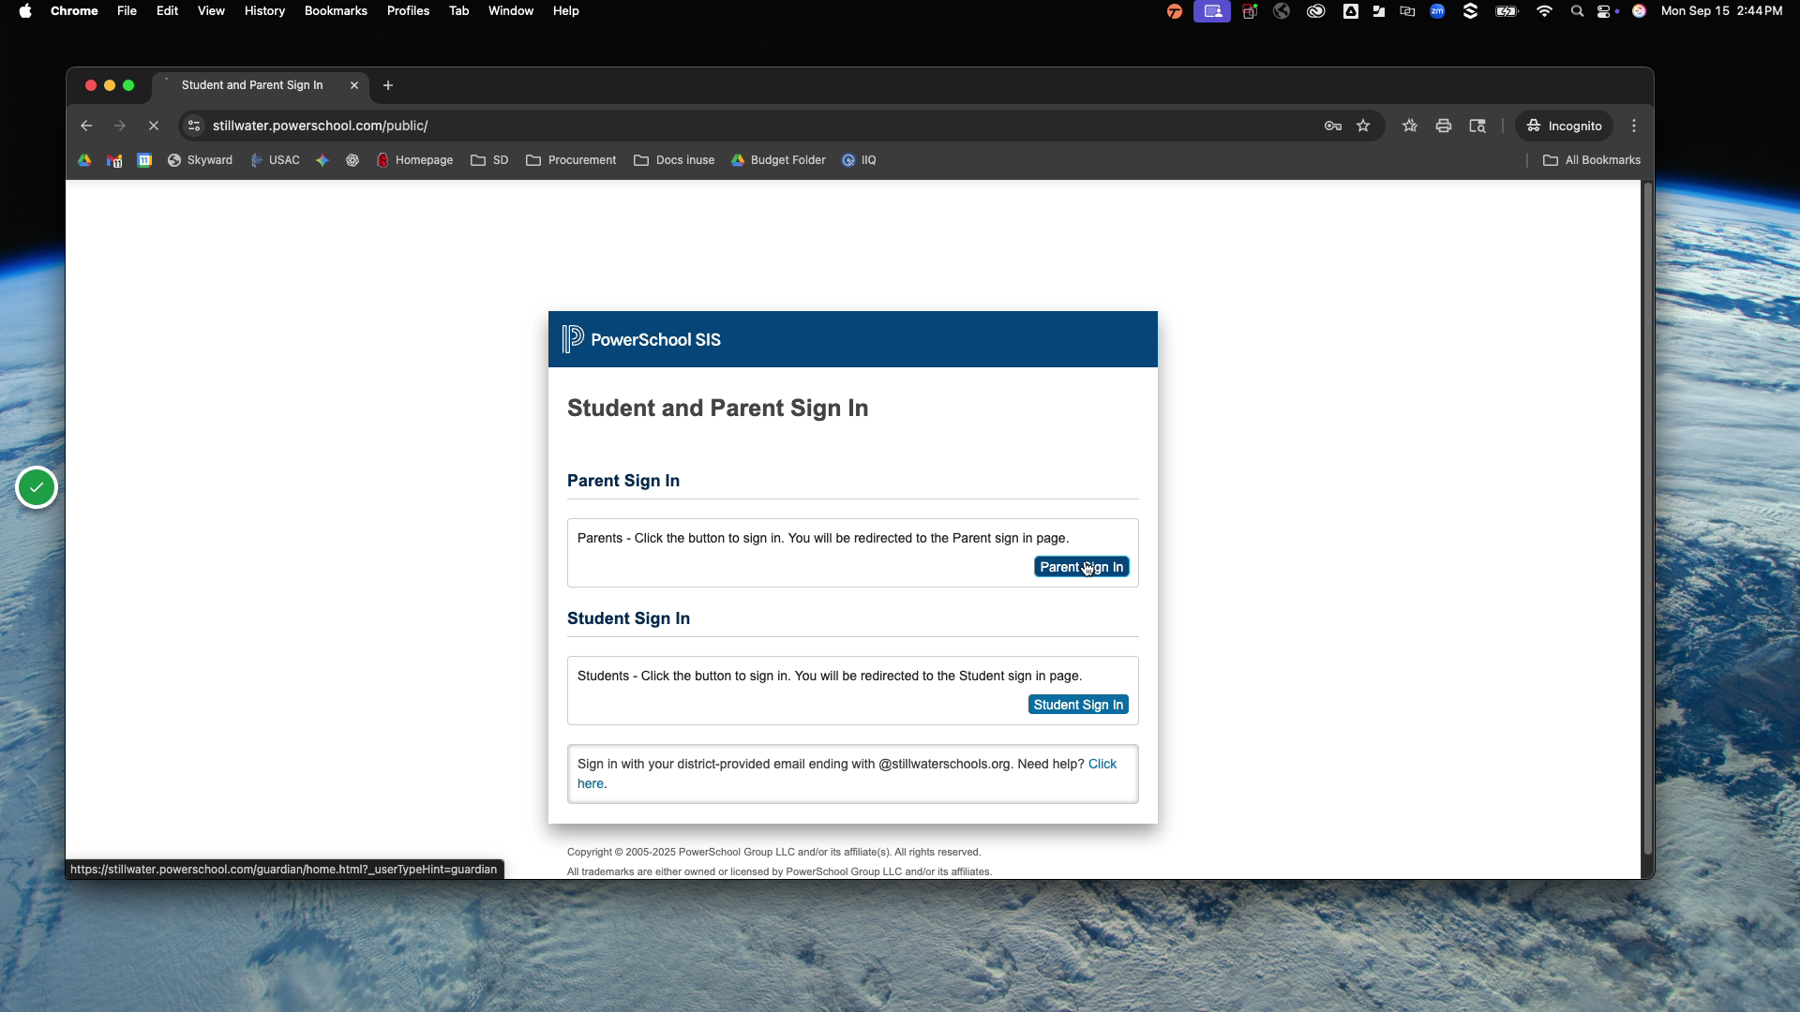Viewport: 1800px width, 1012px height.
Task: Click the Student Sign In button
Action: pos(1078,705)
